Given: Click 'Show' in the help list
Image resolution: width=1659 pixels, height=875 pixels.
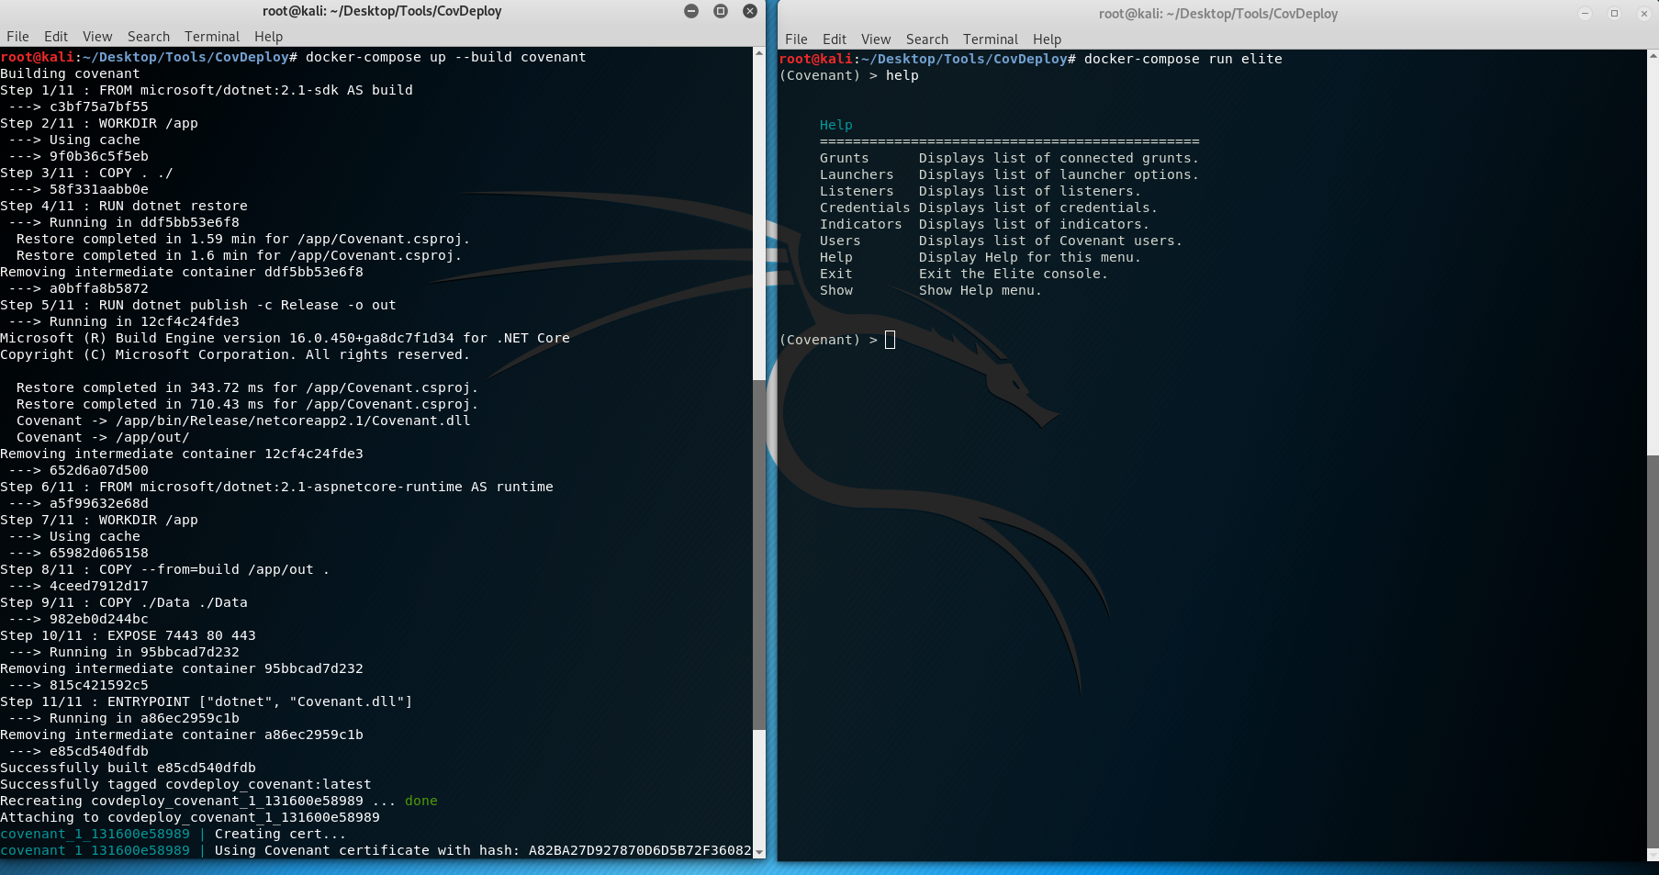Looking at the screenshot, I should (836, 290).
